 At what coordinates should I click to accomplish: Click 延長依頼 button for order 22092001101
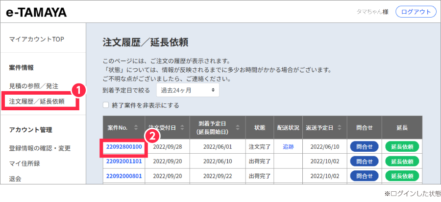click(x=402, y=161)
